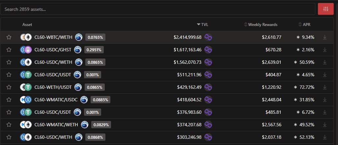
Task: Click deposit arrow on the 6.72% APR row
Action: [325, 112]
